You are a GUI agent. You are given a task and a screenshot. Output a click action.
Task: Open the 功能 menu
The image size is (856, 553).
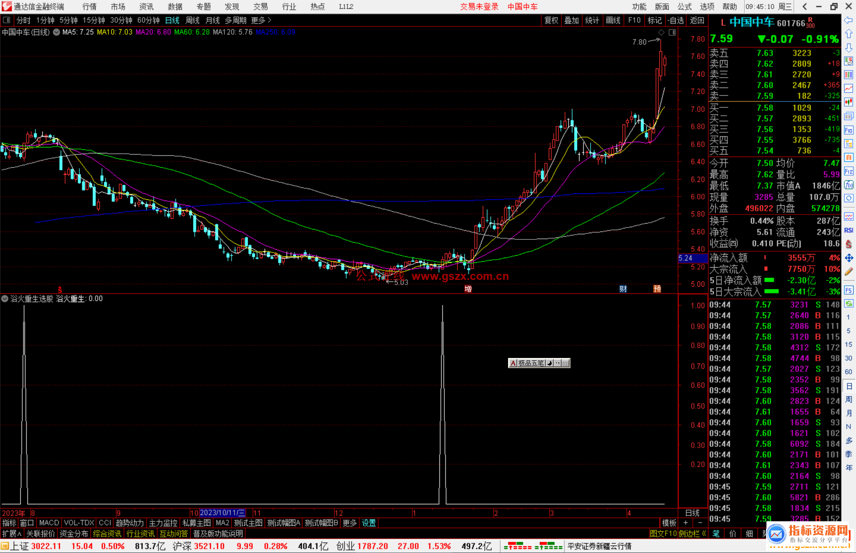pos(639,7)
